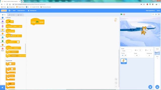
Task: Select the События yellow category
Action: [x=3, y=30]
